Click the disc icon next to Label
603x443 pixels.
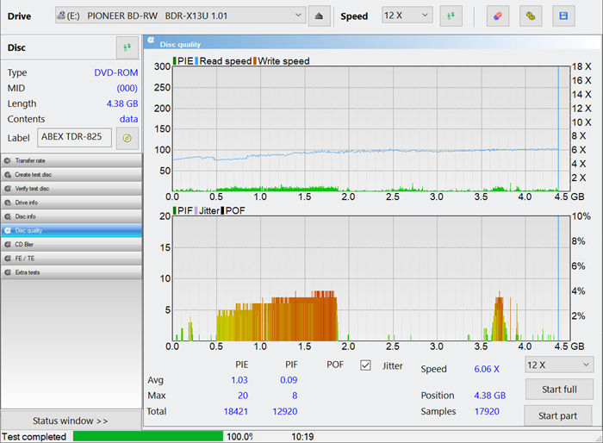(x=127, y=137)
